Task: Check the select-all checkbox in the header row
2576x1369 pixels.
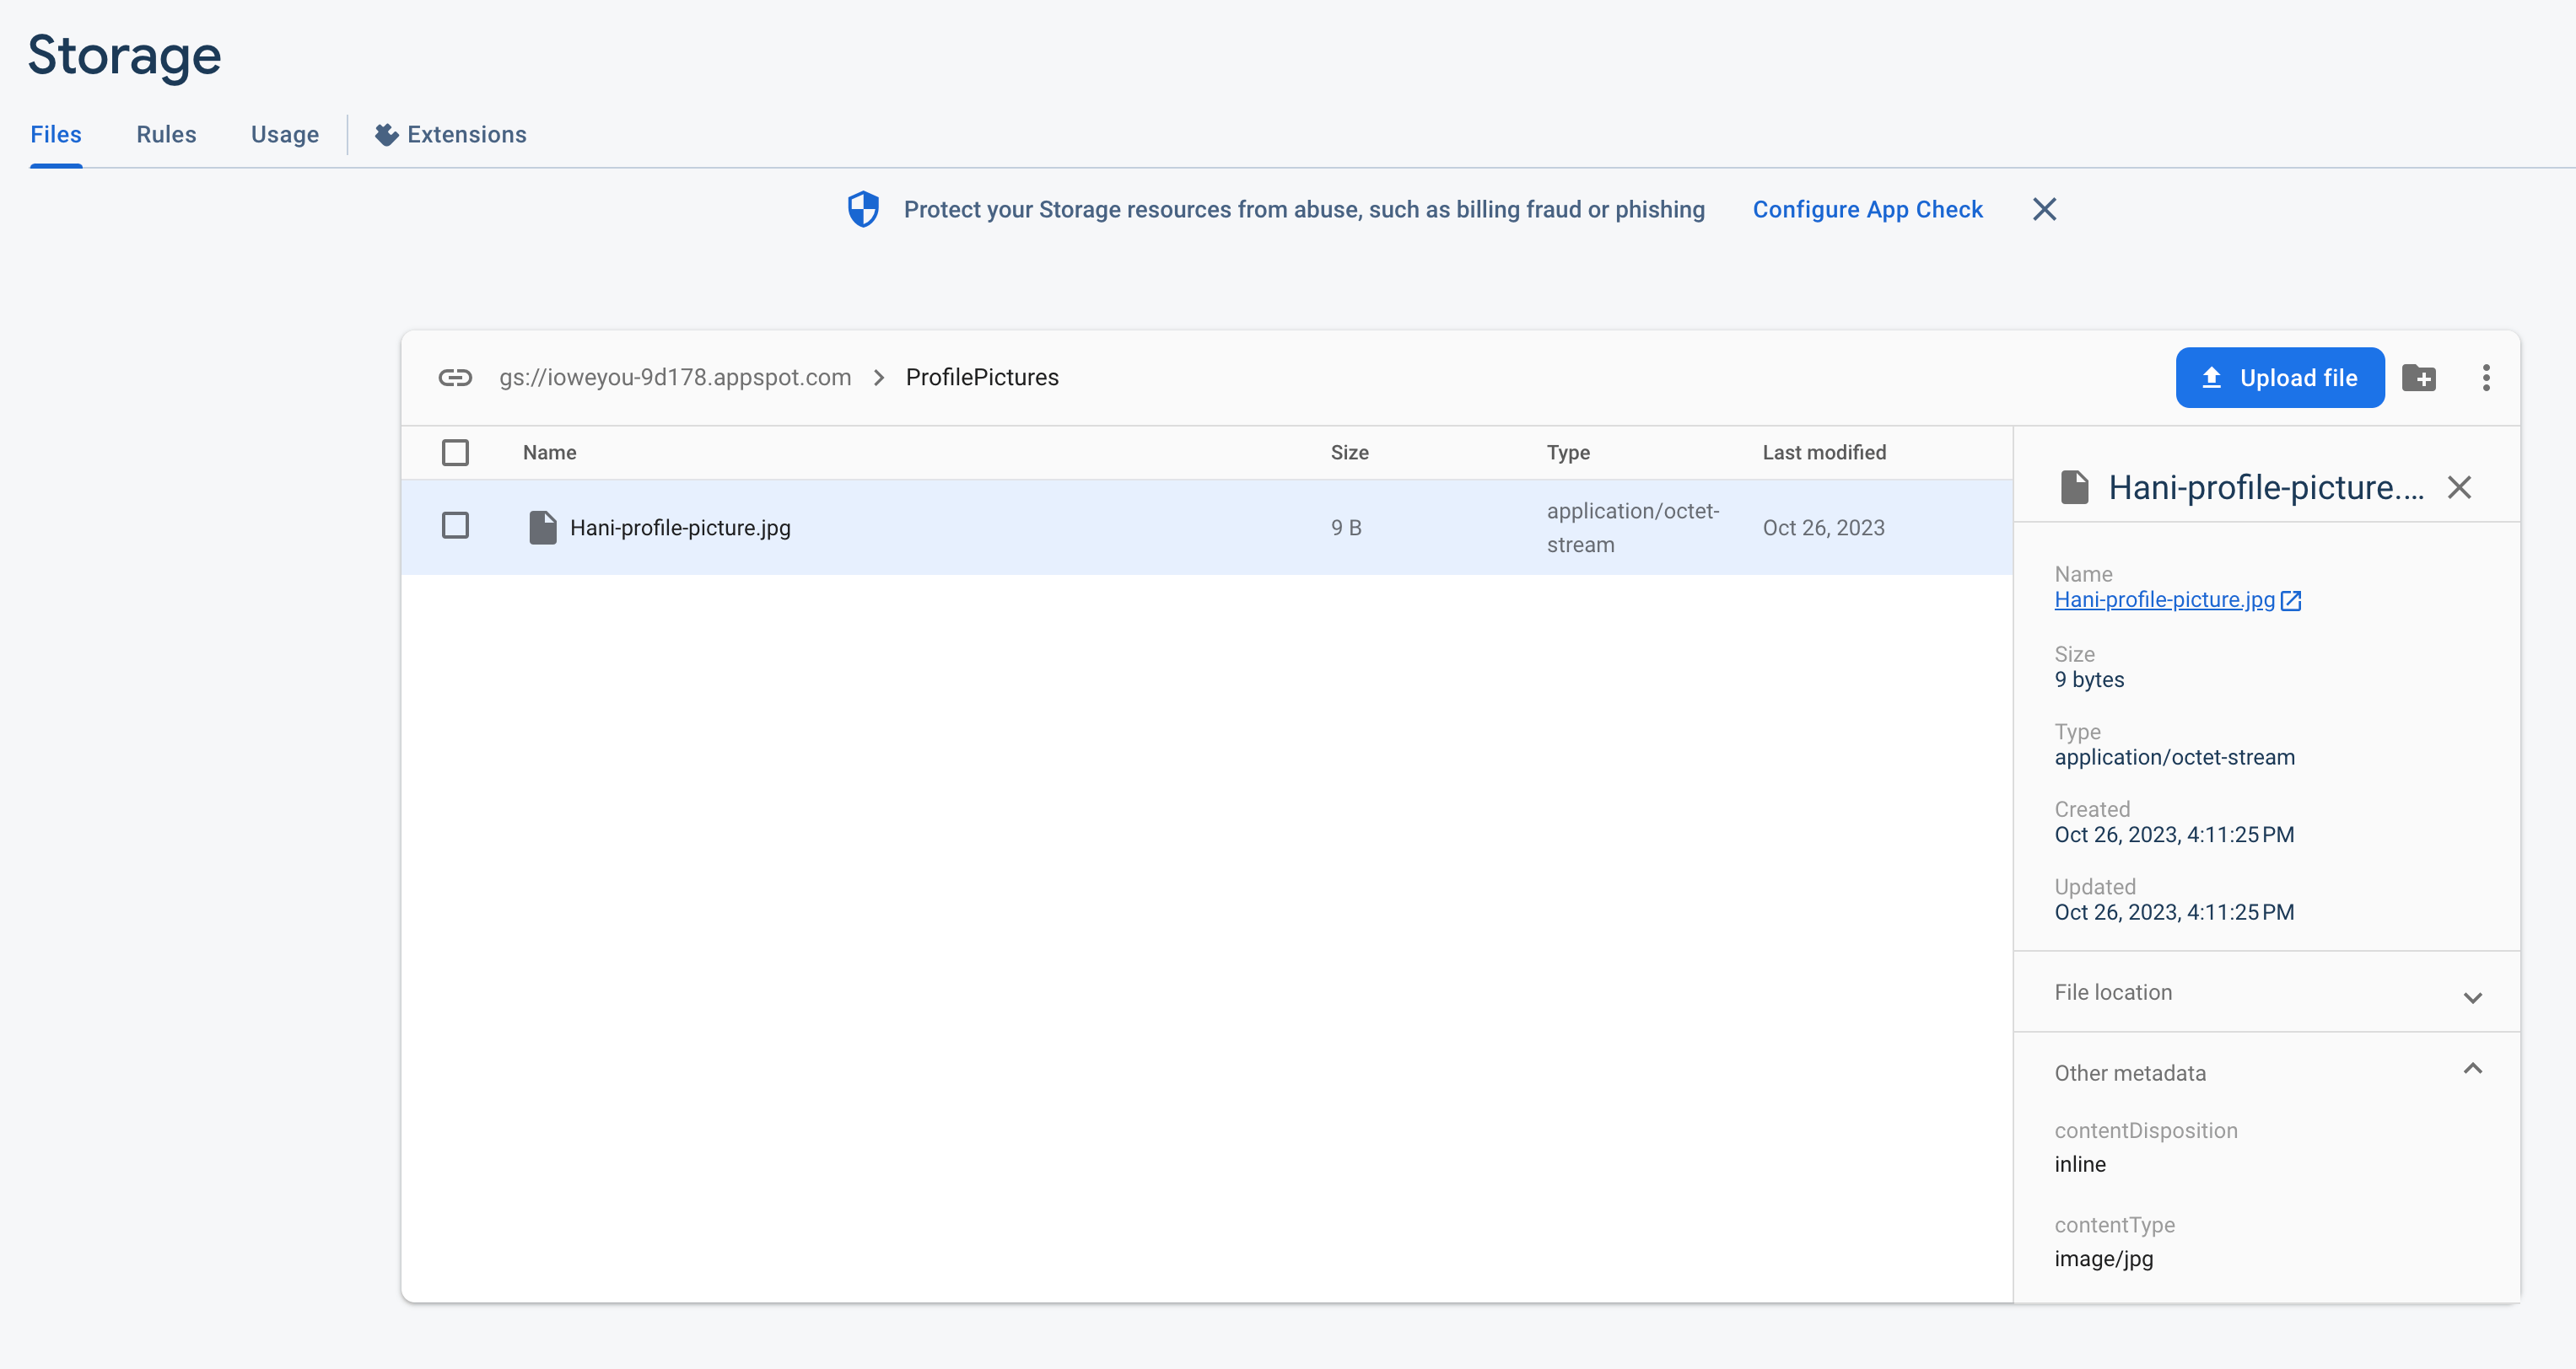Action: (455, 452)
